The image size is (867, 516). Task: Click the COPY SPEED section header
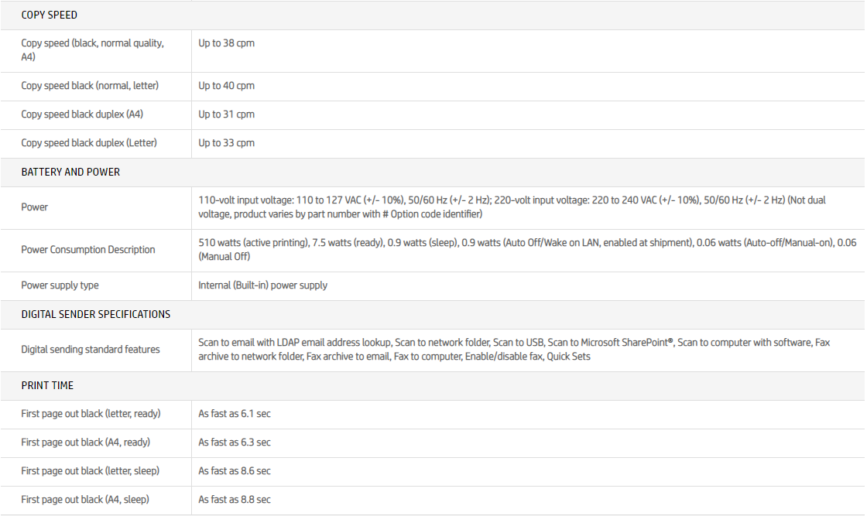pos(49,15)
